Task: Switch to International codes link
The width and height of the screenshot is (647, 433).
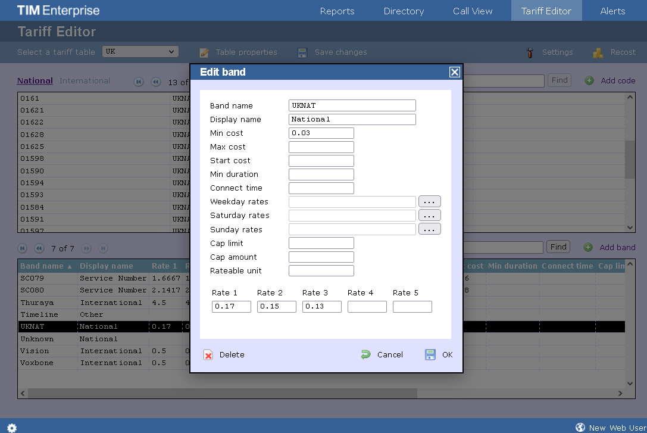Action: (x=85, y=80)
